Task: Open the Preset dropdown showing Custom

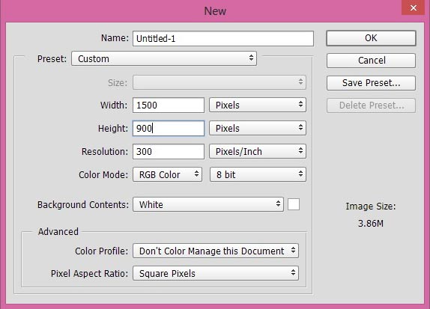Action: pos(164,58)
